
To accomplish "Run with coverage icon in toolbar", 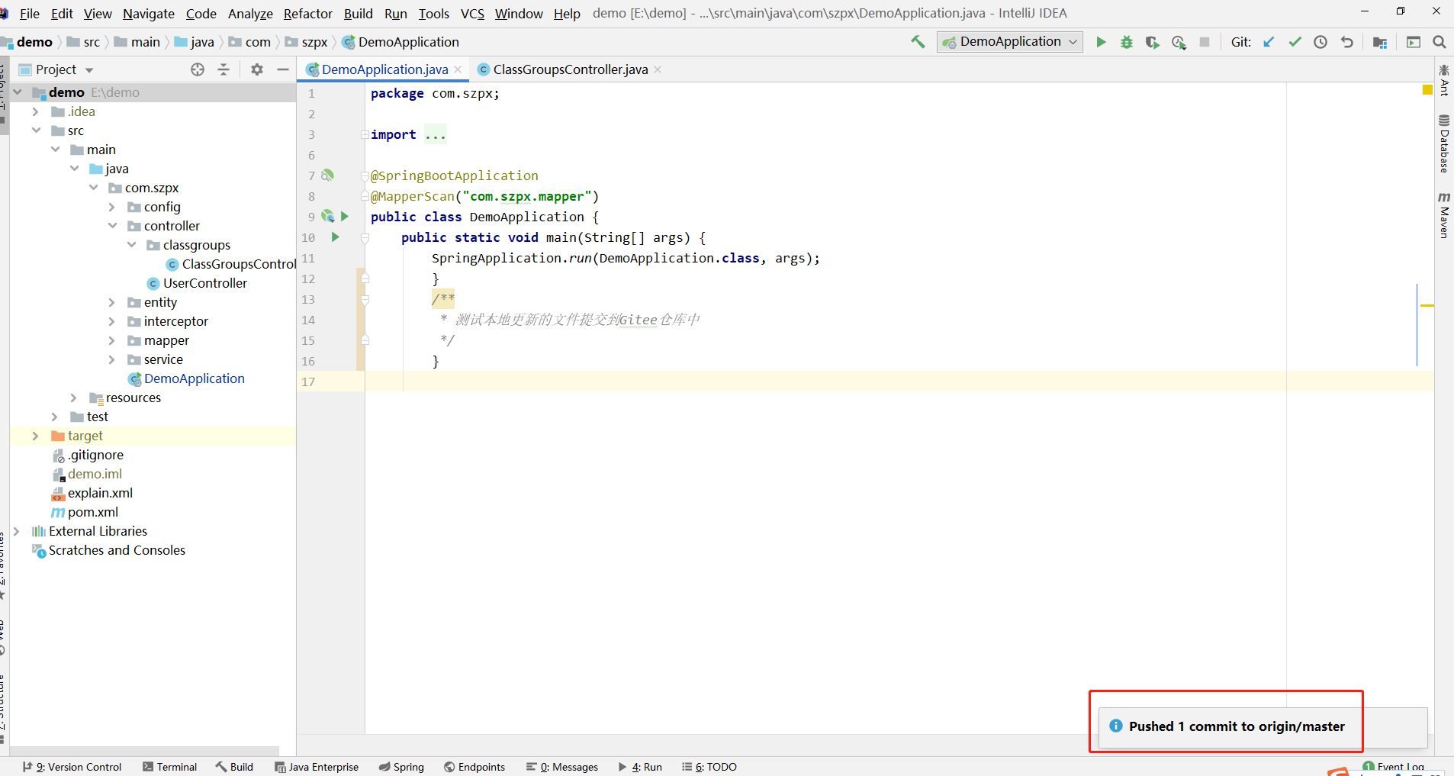I will click(1153, 42).
